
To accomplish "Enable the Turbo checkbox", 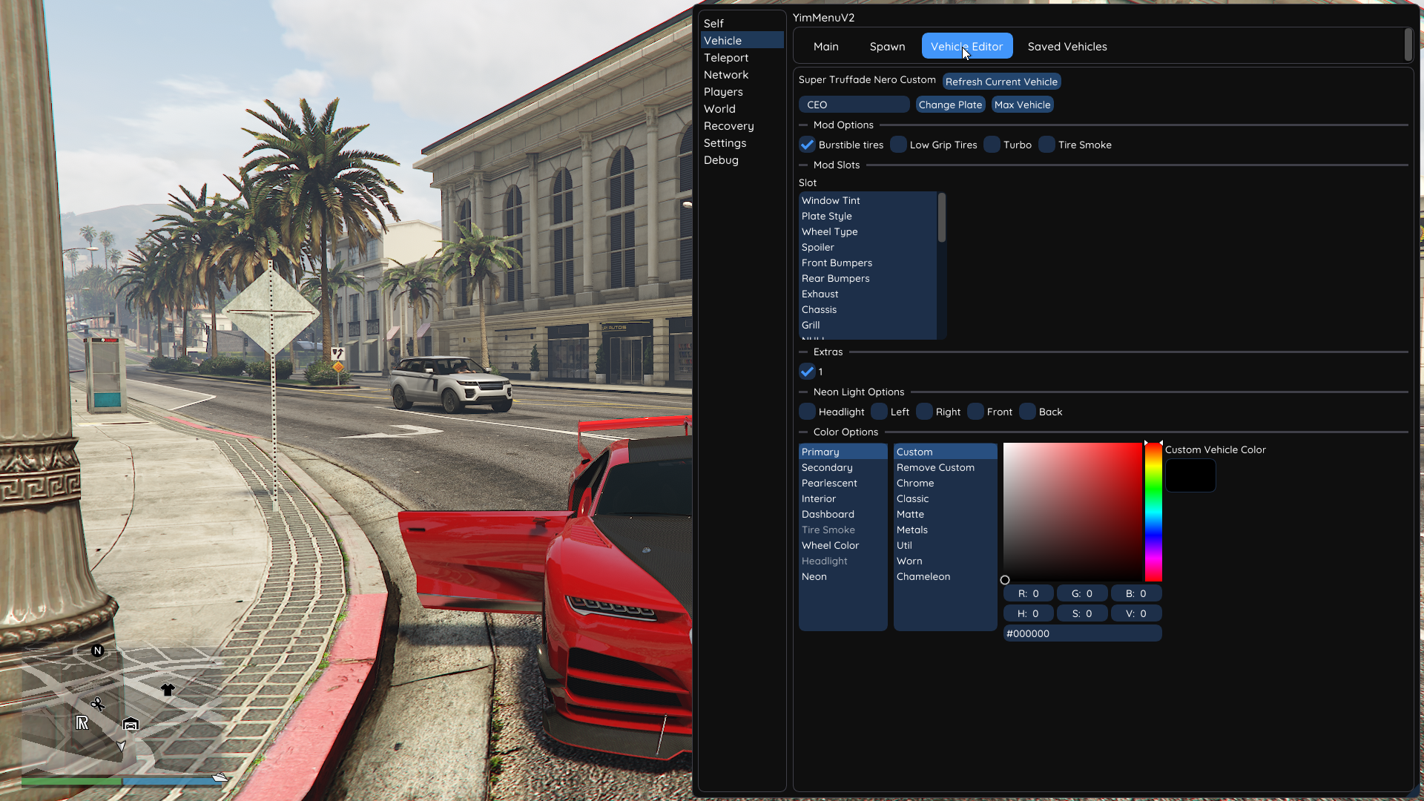I will click(992, 145).
